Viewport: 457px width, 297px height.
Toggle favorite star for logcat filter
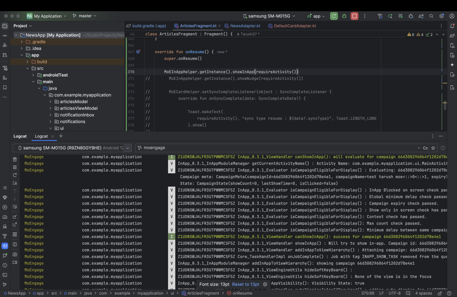pyautogui.click(x=433, y=148)
